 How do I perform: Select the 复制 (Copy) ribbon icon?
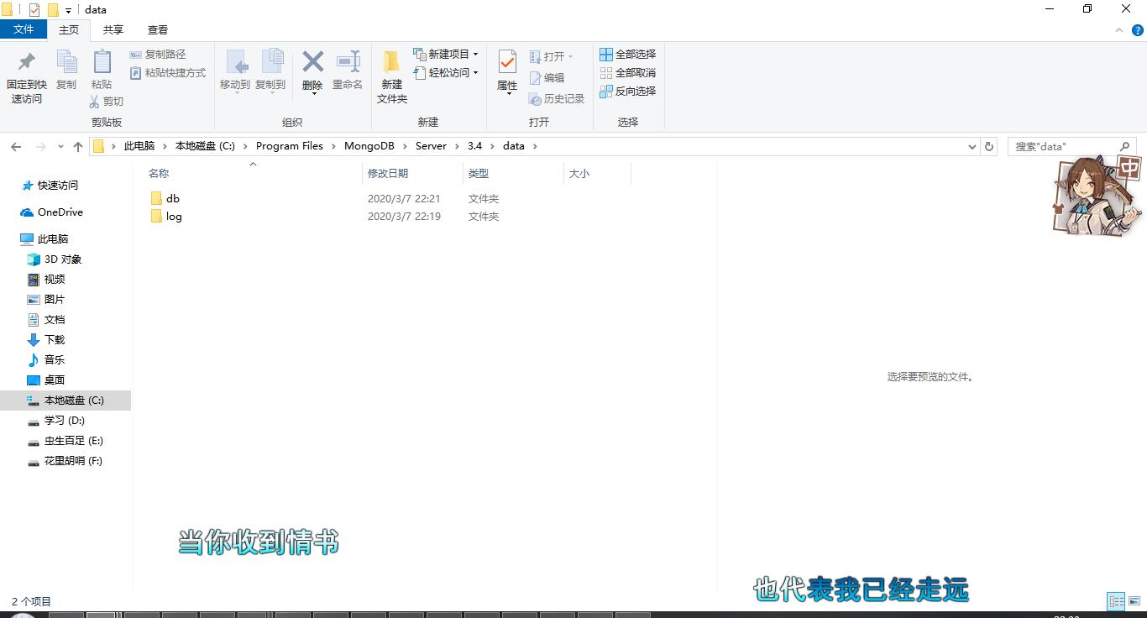pyautogui.click(x=67, y=71)
